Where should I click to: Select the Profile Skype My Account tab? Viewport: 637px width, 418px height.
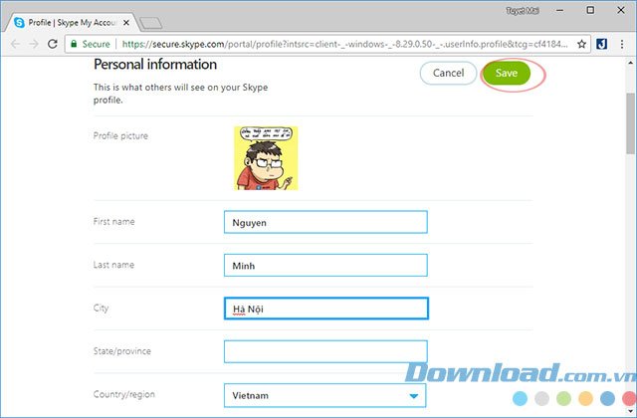point(72,23)
